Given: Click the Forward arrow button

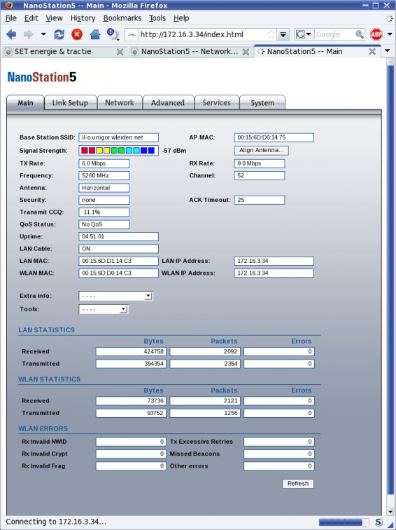Looking at the screenshot, I should 28,34.
